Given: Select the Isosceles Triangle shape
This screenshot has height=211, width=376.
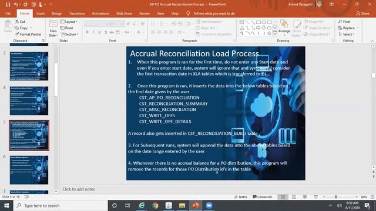Looking at the screenshot, I should [241, 28].
